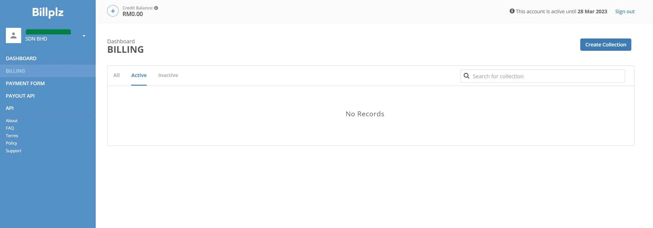653x228 pixels.
Task: Click the Credit Balance info icon
Action: click(156, 8)
